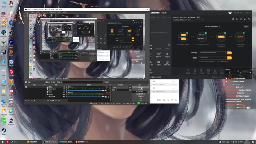Move scene down in OBS scenes list
The width and height of the screenshot is (256, 144).
pyautogui.click(x=34, y=100)
